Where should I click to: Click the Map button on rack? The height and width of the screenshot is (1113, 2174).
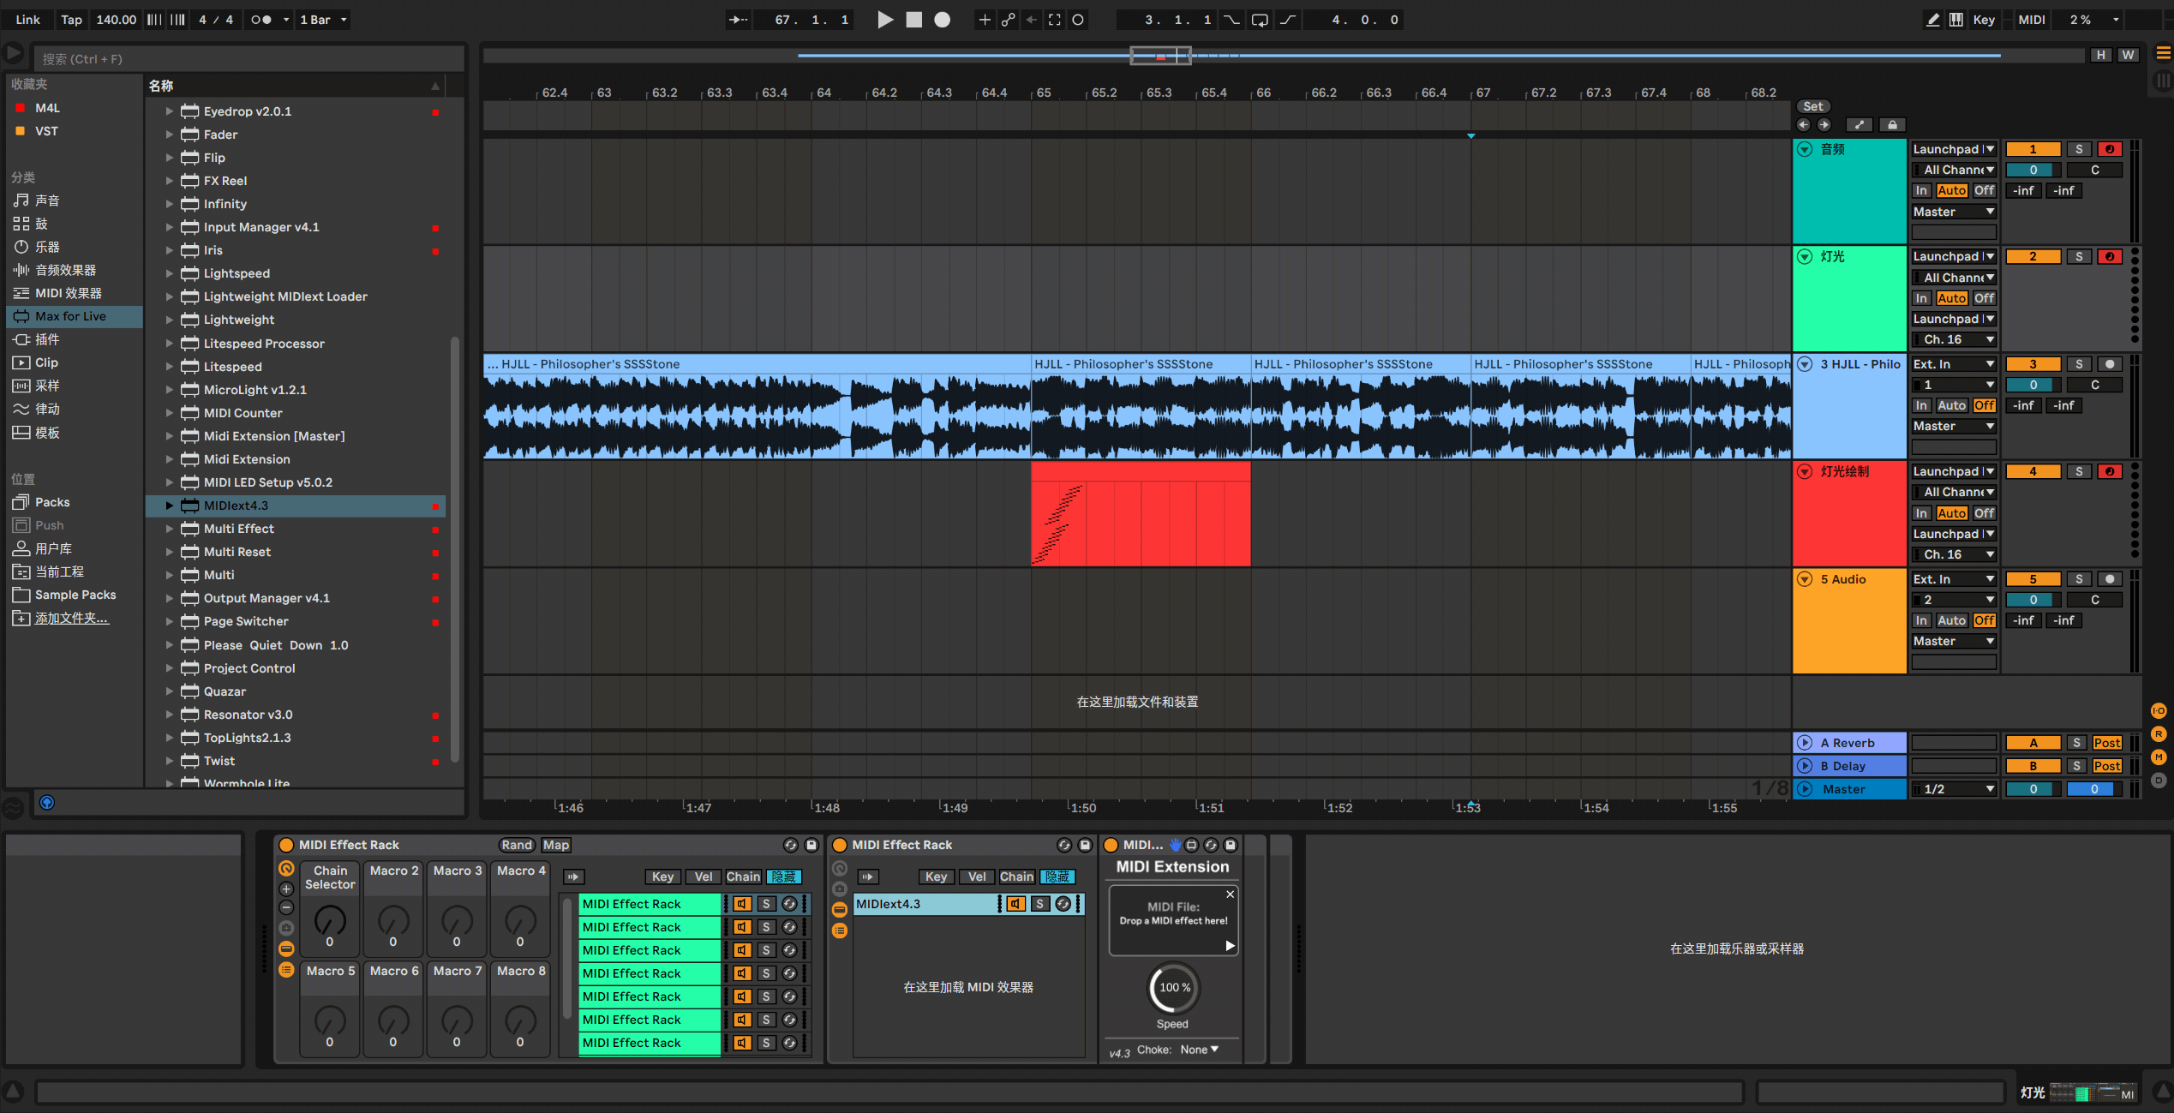pyautogui.click(x=555, y=845)
